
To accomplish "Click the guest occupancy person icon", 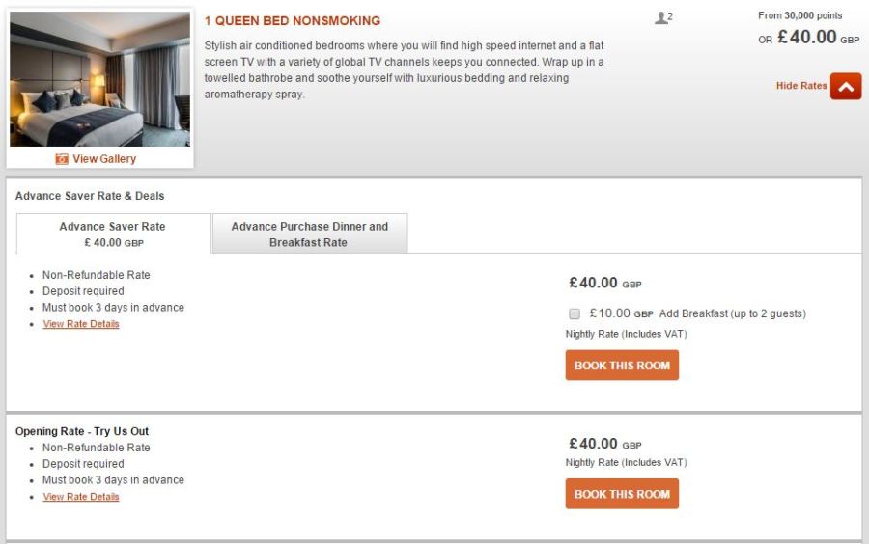I will 661,18.
